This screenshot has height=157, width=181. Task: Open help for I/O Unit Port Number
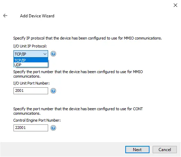pos(53,91)
